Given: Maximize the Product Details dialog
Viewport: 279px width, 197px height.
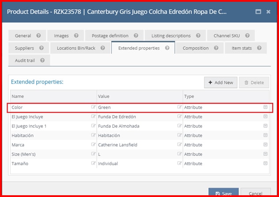Looking at the screenshot, I should tap(258, 12).
